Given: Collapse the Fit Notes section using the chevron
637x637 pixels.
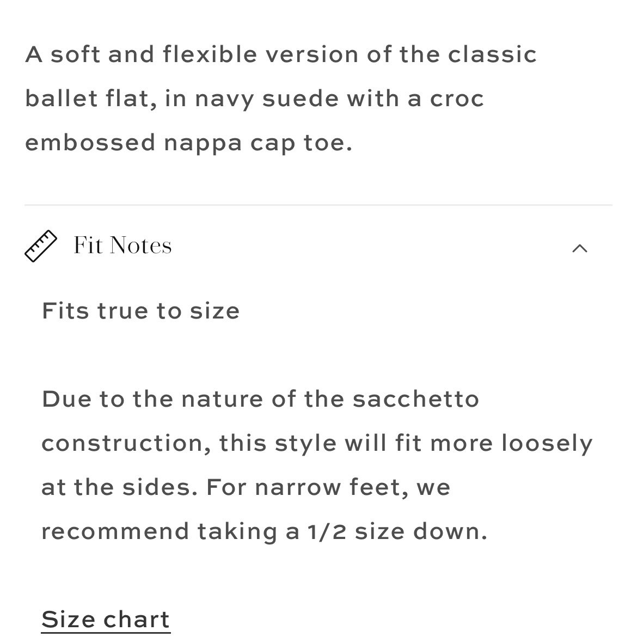Looking at the screenshot, I should pyautogui.click(x=580, y=248).
